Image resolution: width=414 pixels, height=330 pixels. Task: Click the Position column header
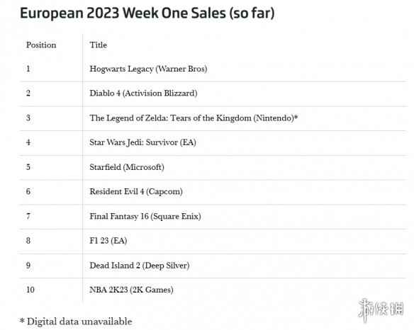[x=41, y=45]
